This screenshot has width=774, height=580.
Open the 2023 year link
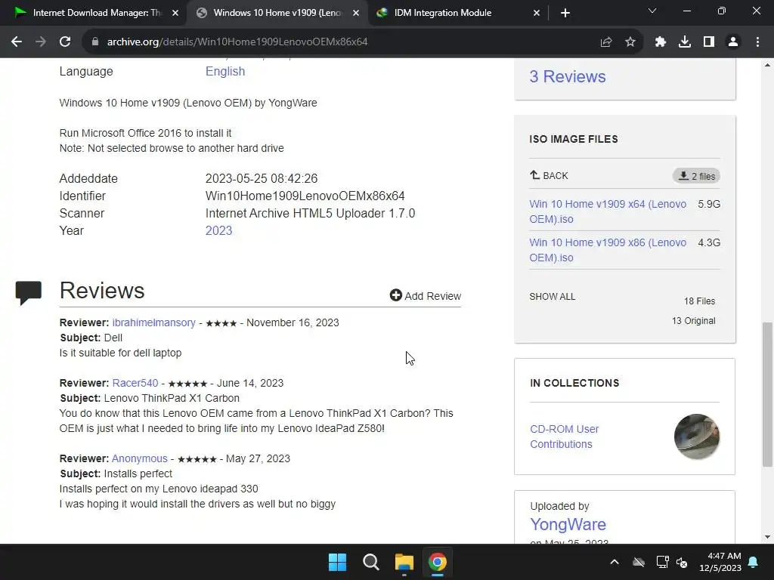(218, 231)
